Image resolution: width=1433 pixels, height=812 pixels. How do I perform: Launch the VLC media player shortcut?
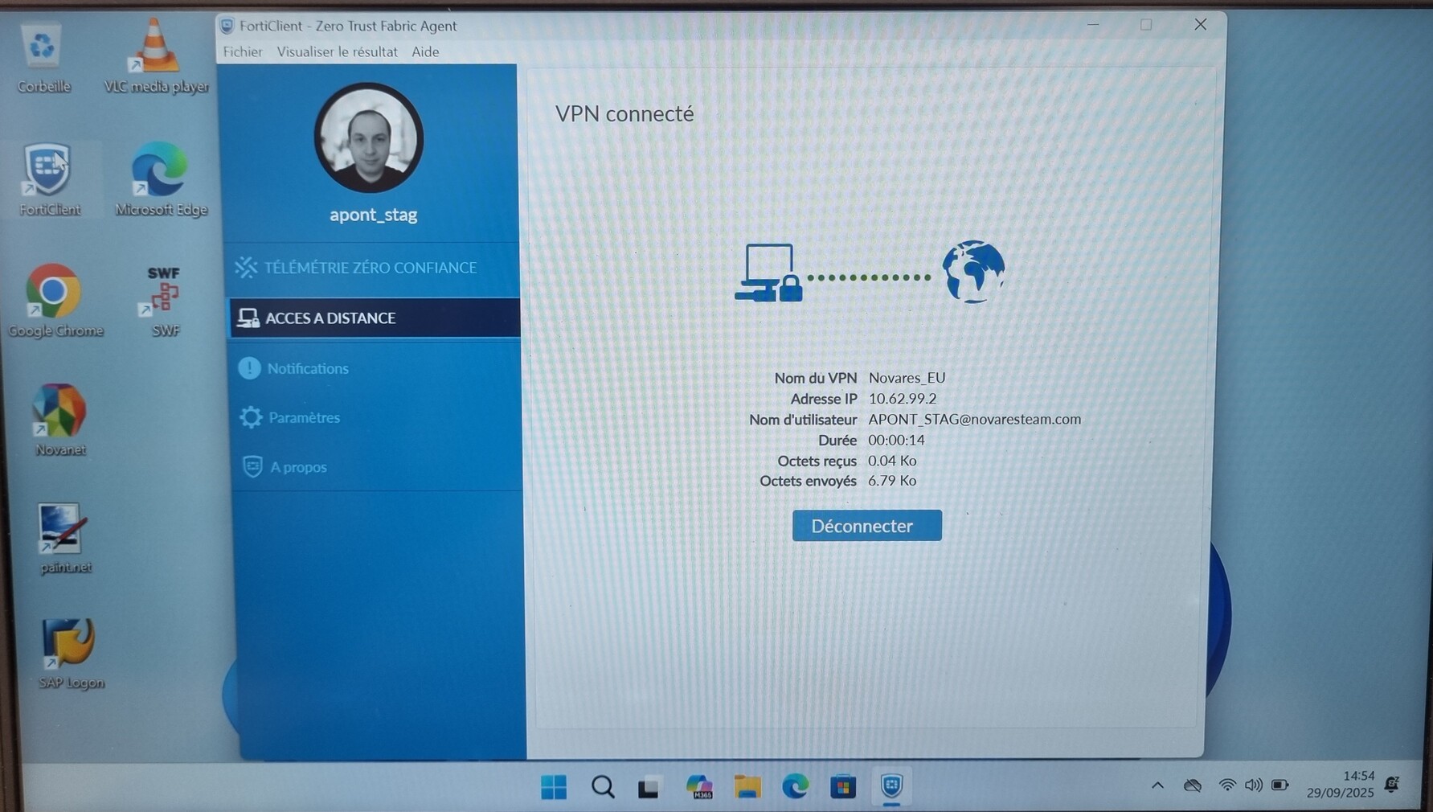coord(155,50)
